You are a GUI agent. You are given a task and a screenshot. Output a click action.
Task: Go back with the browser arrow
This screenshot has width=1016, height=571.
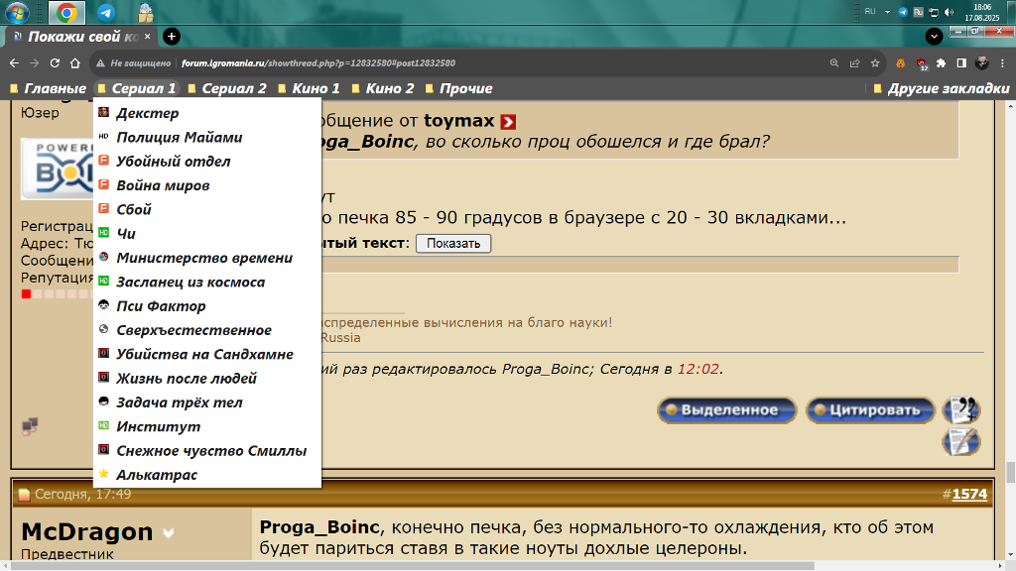pos(14,62)
